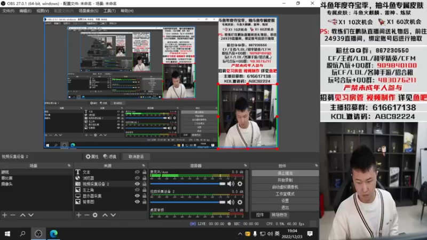The image size is (427, 240).
Task: Remove the selected scene with the minus icon
Action: click(13, 215)
